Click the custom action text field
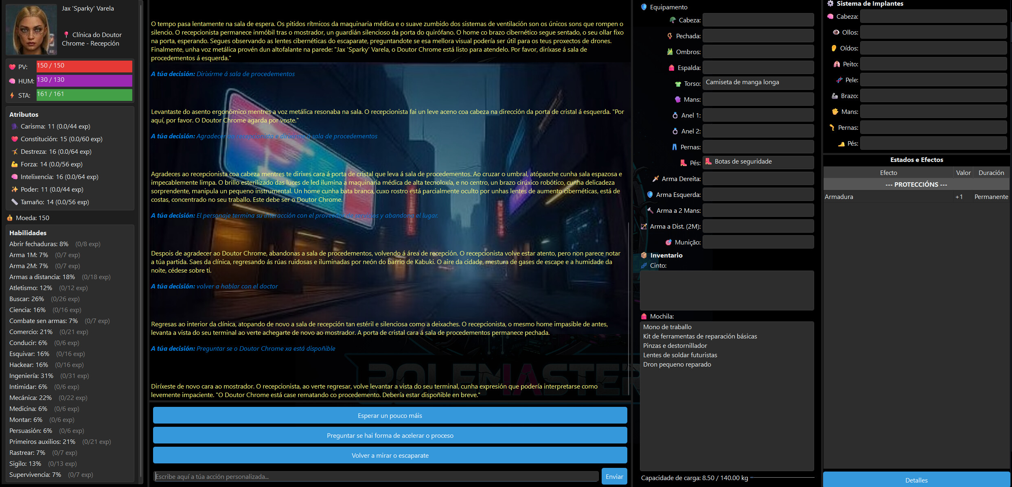 pyautogui.click(x=375, y=476)
